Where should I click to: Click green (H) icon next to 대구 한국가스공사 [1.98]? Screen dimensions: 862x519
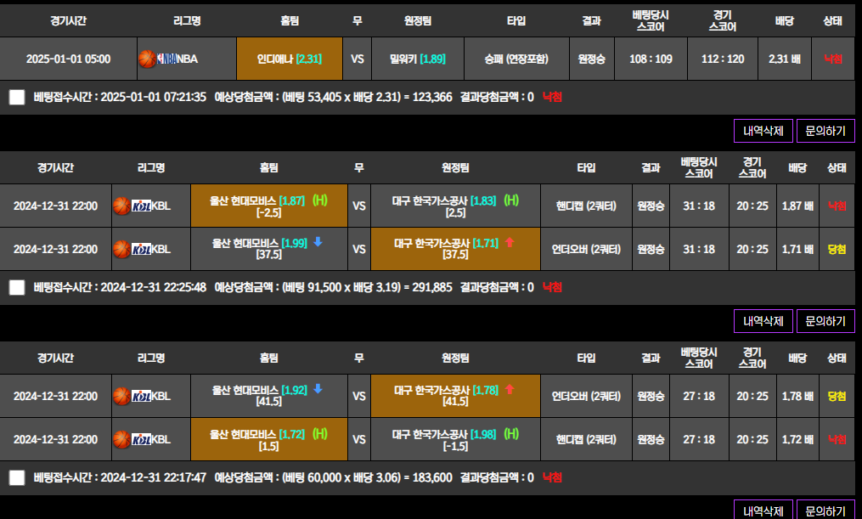pyautogui.click(x=511, y=433)
